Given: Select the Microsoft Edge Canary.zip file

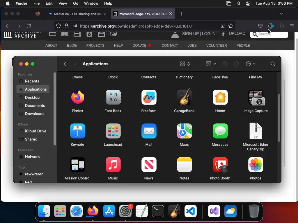Looking at the screenshot, I should point(256,131).
